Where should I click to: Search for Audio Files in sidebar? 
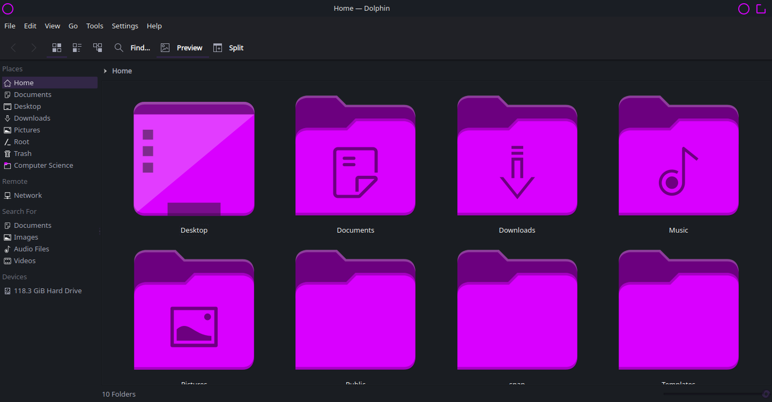click(50, 249)
